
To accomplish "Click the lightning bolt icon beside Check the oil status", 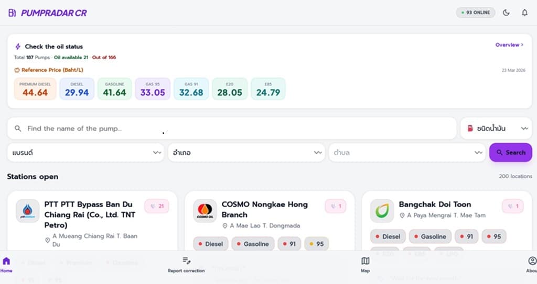I will click(18, 47).
